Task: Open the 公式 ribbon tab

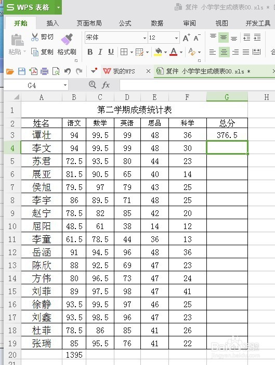Action: [125, 23]
